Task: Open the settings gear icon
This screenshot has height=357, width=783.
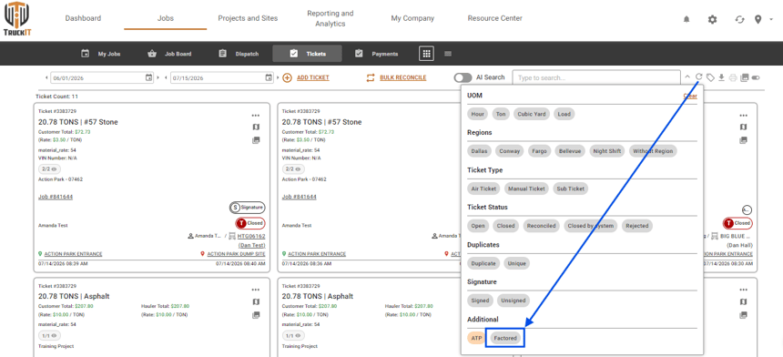Action: pos(713,19)
